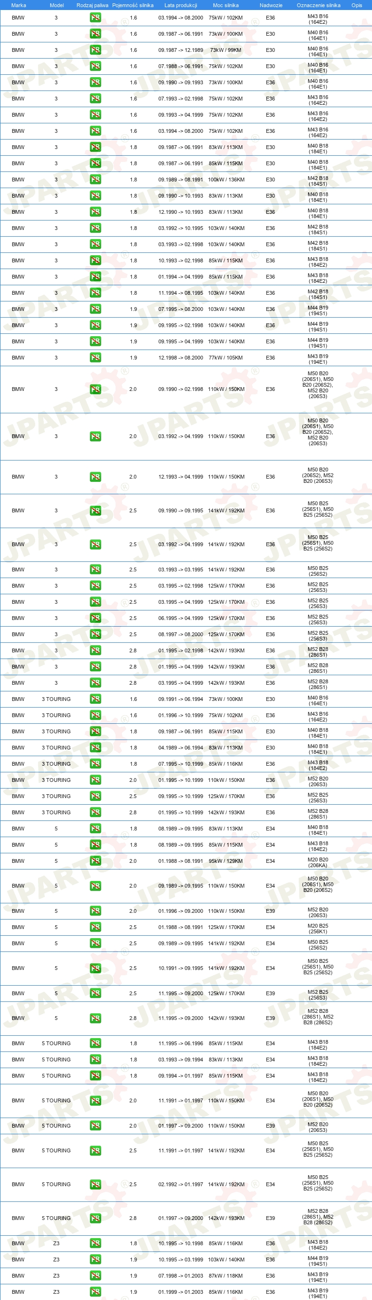Click the fuel icon in the 12.1990 -> 10.1993 row
Image resolution: width=372 pixels, height=1300 pixels.
click(95, 212)
